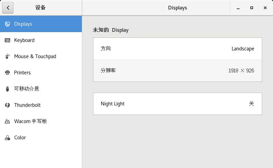Maximize the Displays settings window
Viewport: 273px width, 168px height.
tap(251, 8)
